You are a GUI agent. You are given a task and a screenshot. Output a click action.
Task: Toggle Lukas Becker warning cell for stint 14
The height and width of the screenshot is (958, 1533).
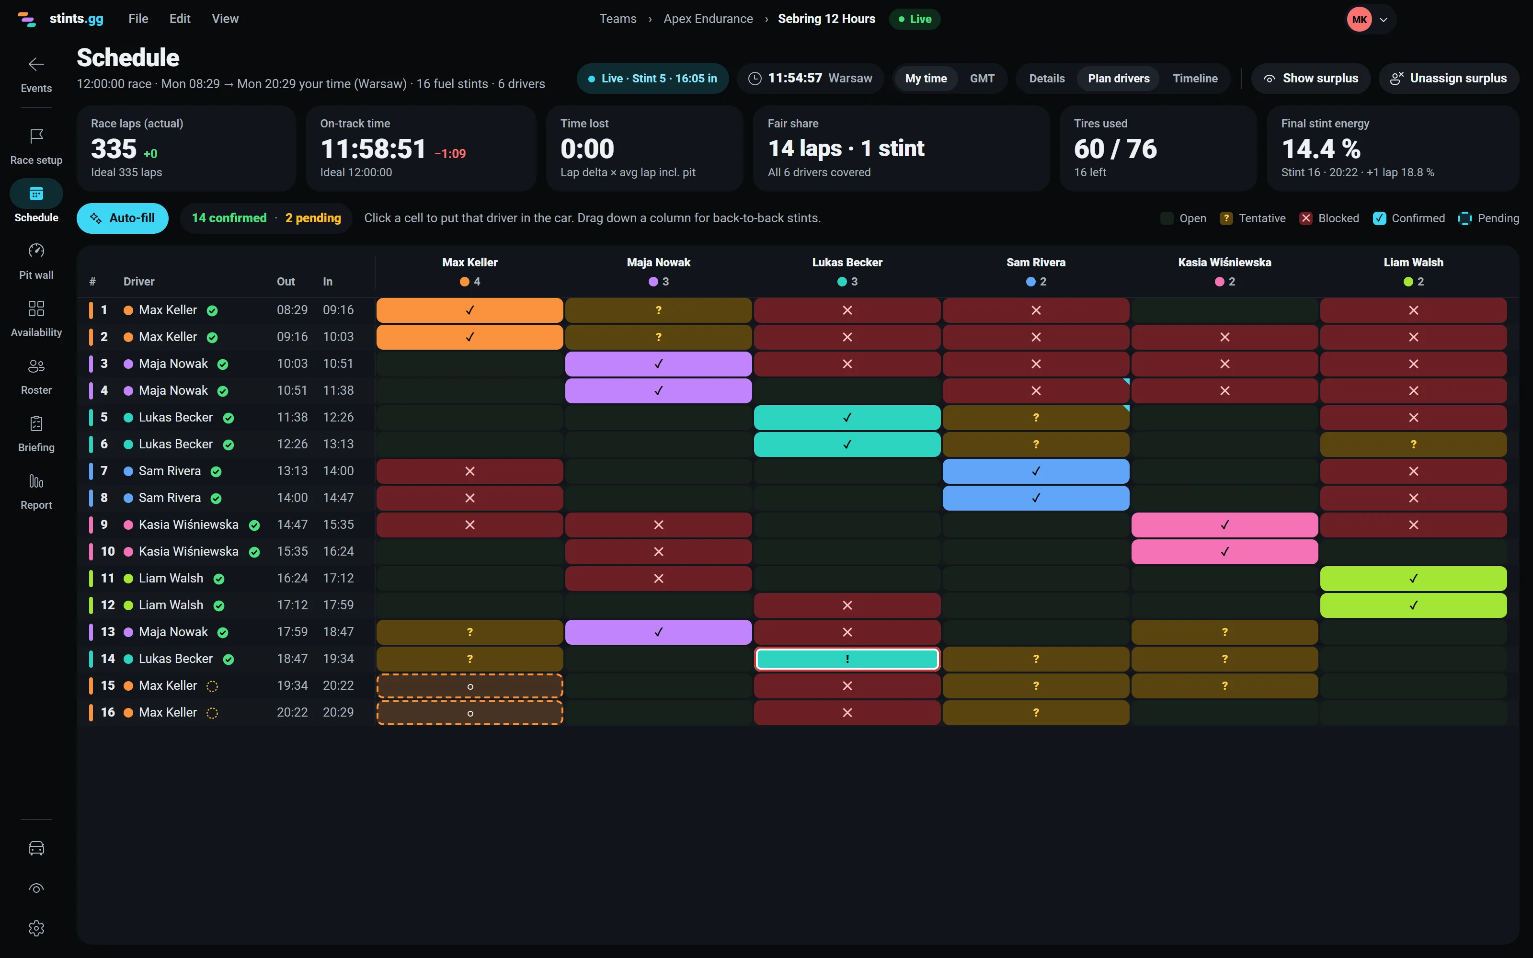[x=847, y=659]
